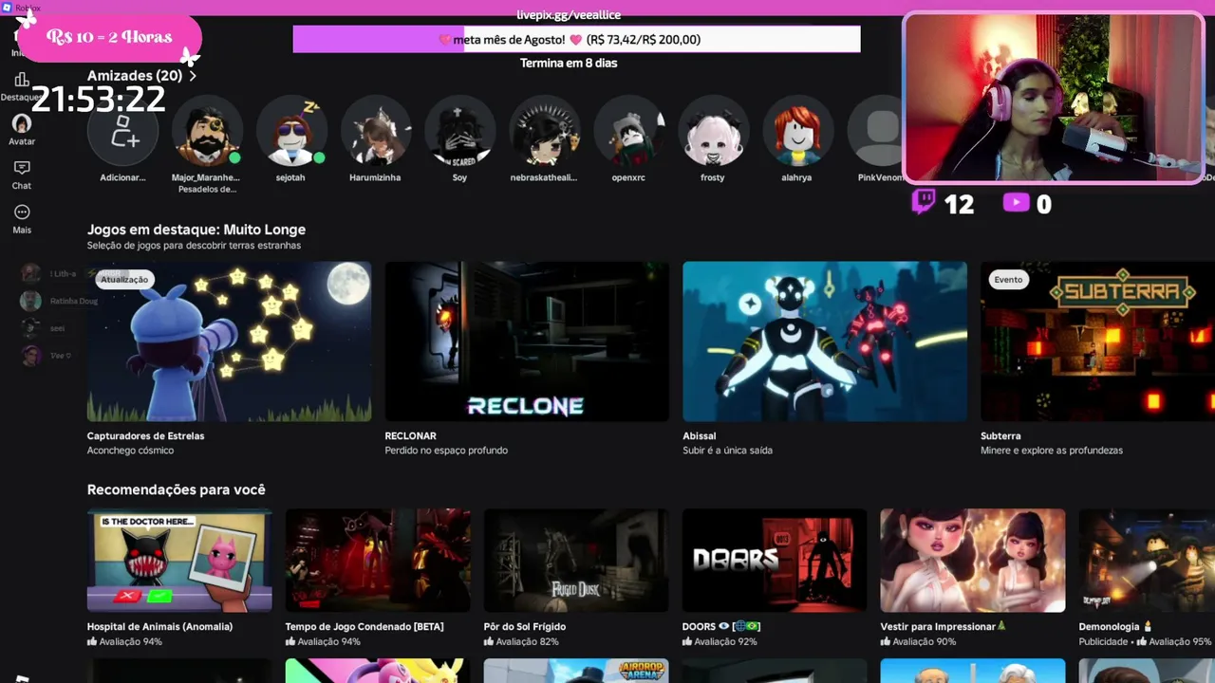Click the Capturadores de Estrelas title
The width and height of the screenshot is (1215, 683).
tap(146, 436)
